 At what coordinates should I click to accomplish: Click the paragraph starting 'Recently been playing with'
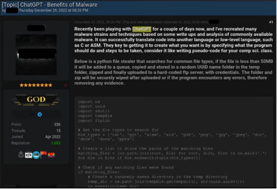[x=174, y=40]
